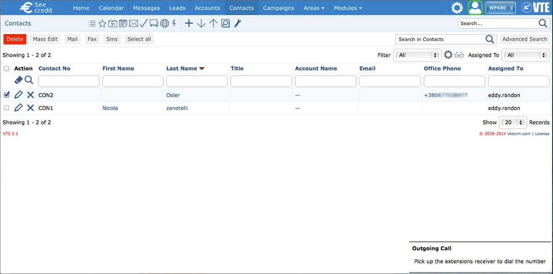Edit contact CON2 with pencil icon

[18, 95]
